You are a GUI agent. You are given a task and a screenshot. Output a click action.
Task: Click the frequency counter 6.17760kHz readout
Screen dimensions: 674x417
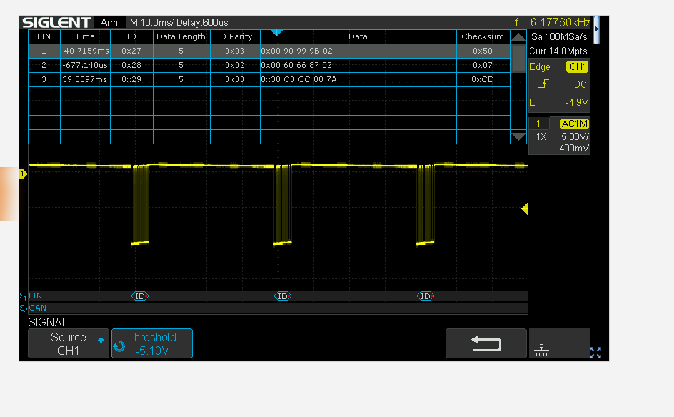(553, 22)
